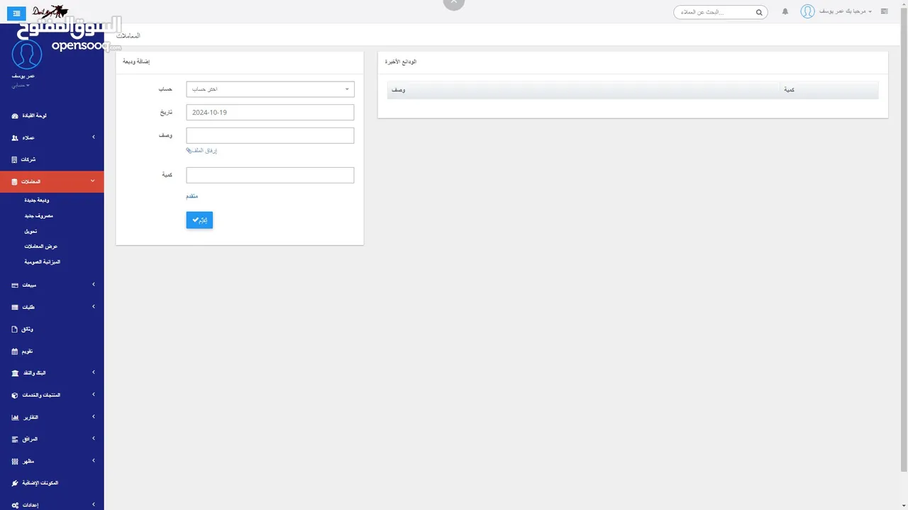This screenshot has height=510, width=908.
Task: Close overlay with top circular X button
Action: tap(453, 3)
